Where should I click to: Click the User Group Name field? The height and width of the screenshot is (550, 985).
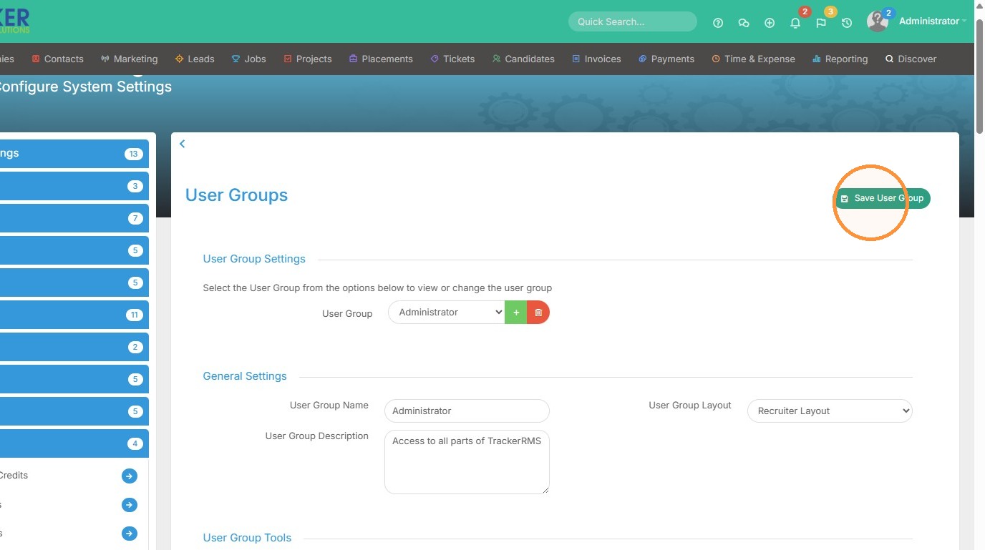coord(467,411)
